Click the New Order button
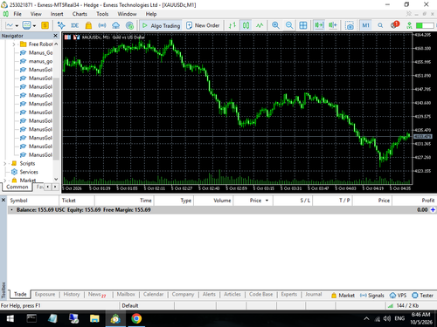 pyautogui.click(x=203, y=25)
